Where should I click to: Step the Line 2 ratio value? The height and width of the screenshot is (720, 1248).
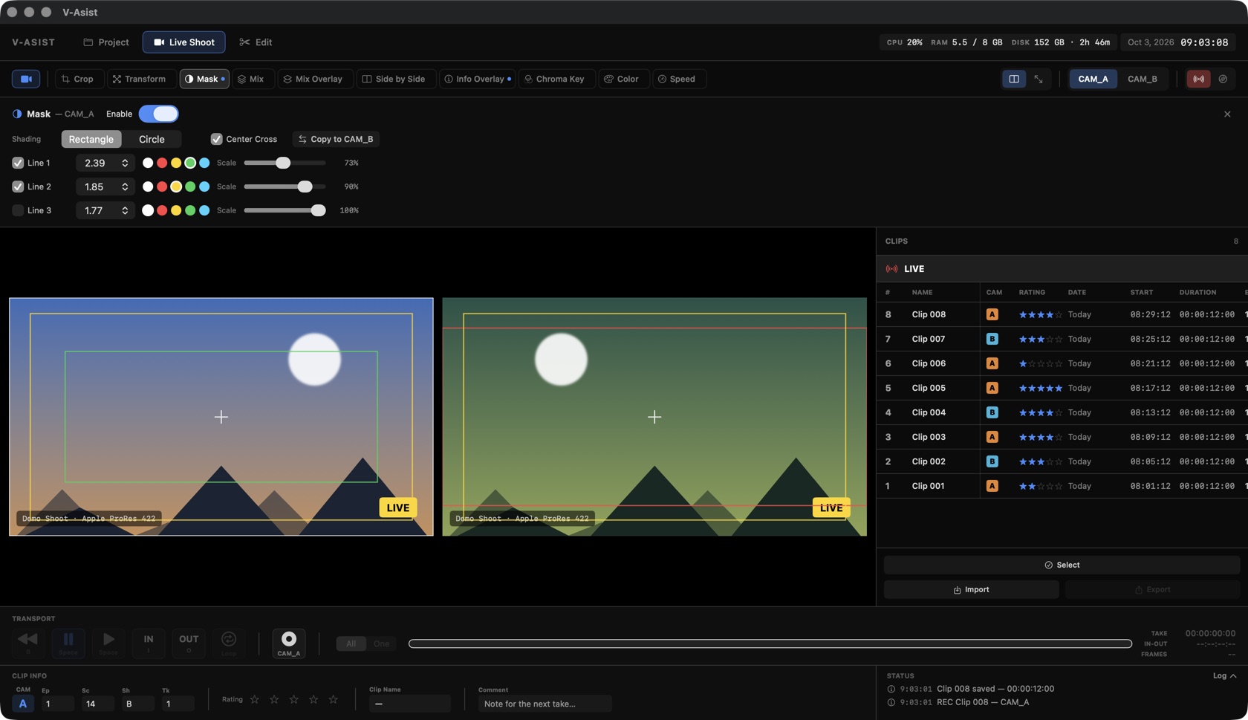click(x=125, y=187)
